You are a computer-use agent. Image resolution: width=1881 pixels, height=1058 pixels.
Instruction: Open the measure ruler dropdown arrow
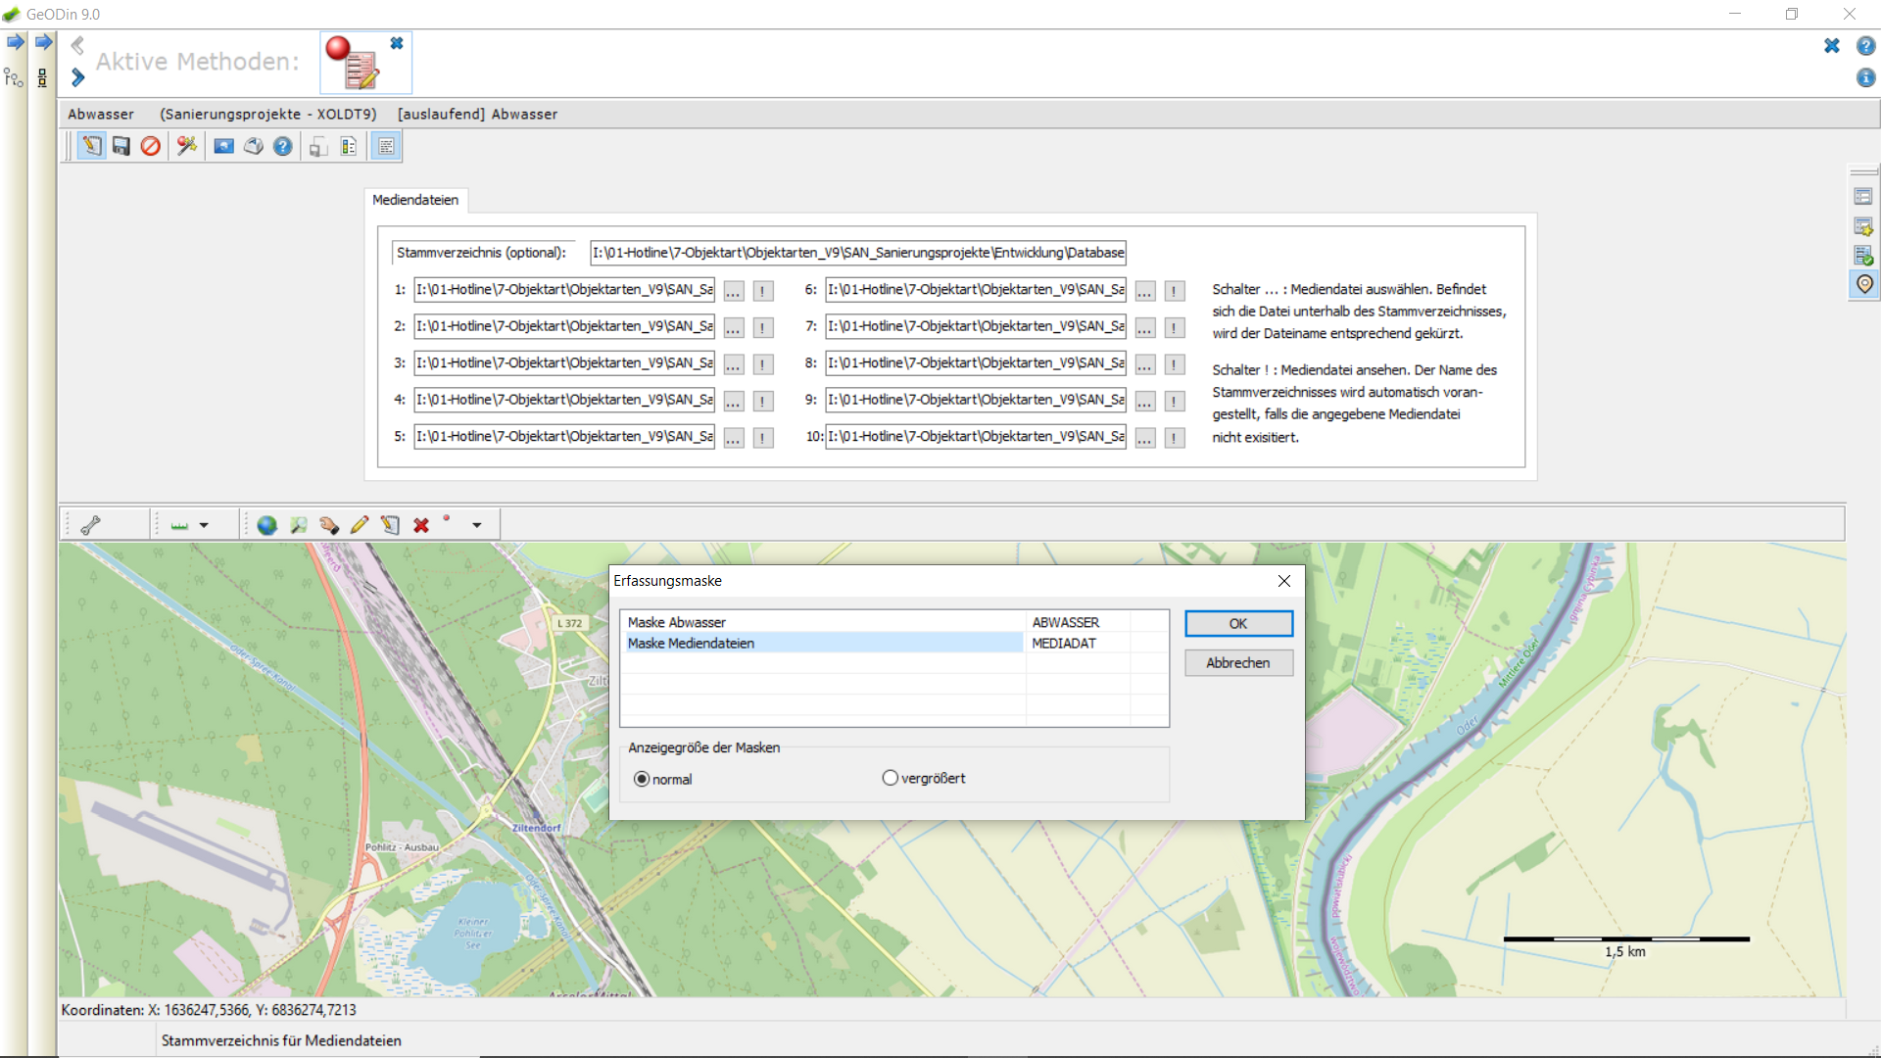[204, 525]
